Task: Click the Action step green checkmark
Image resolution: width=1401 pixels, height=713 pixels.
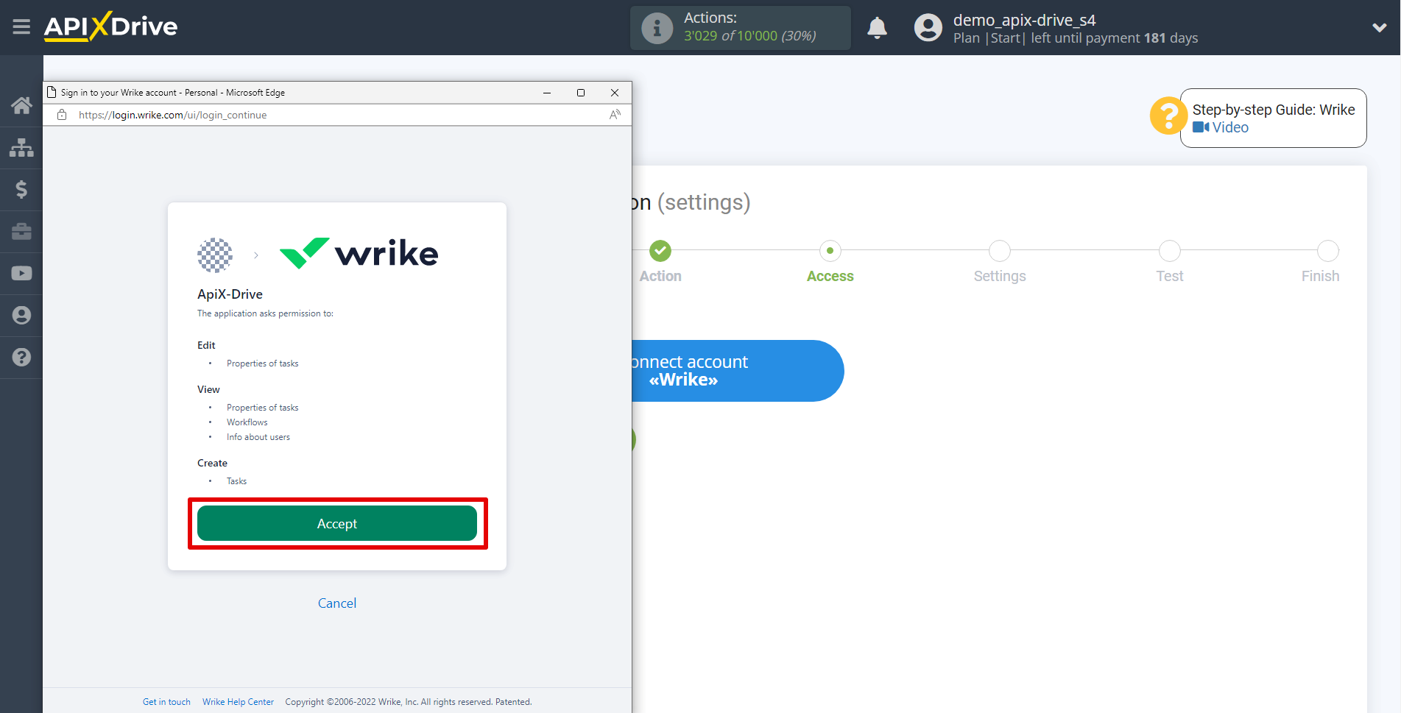Action: (x=660, y=251)
